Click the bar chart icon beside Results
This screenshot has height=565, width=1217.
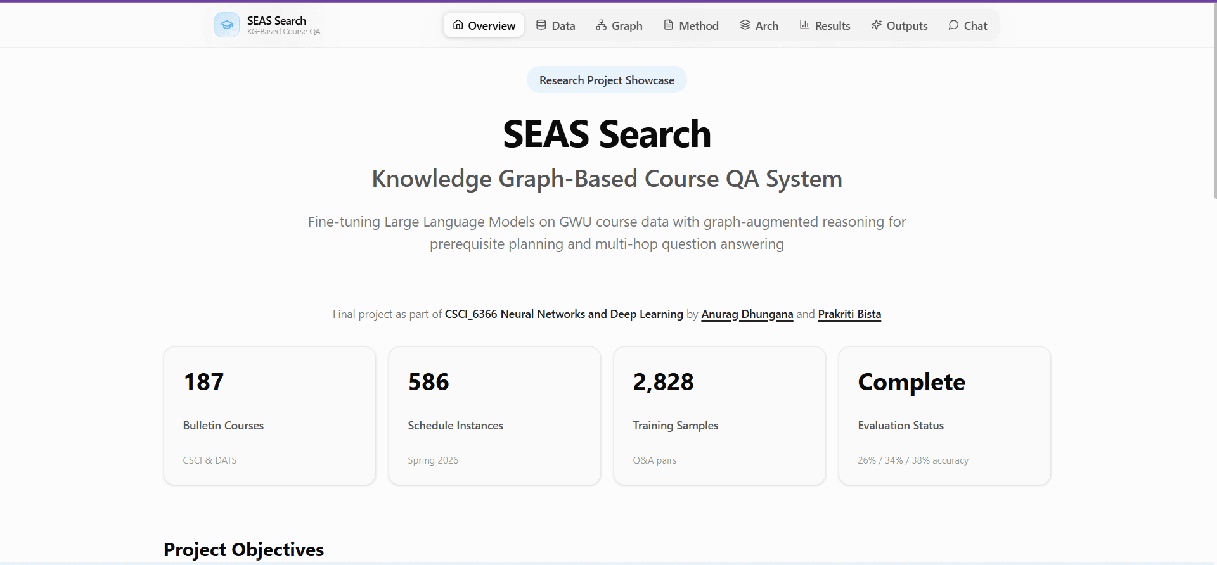[804, 25]
